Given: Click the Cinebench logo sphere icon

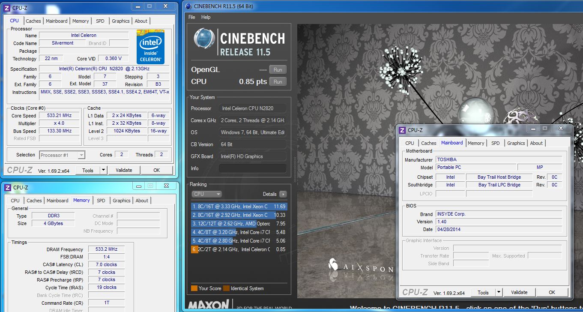Looking at the screenshot, I should (204, 39).
